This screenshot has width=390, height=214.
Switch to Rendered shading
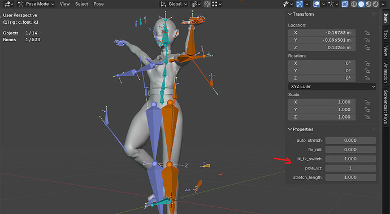375,4
